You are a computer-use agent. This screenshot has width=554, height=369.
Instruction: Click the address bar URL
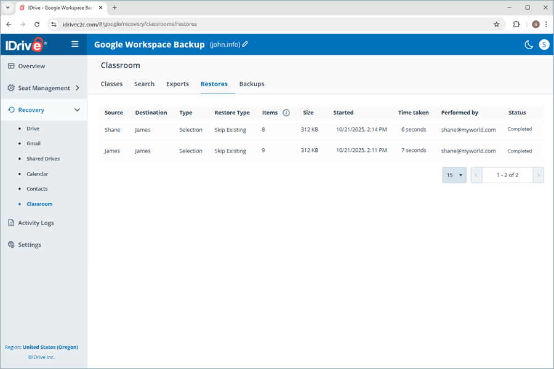coord(130,24)
